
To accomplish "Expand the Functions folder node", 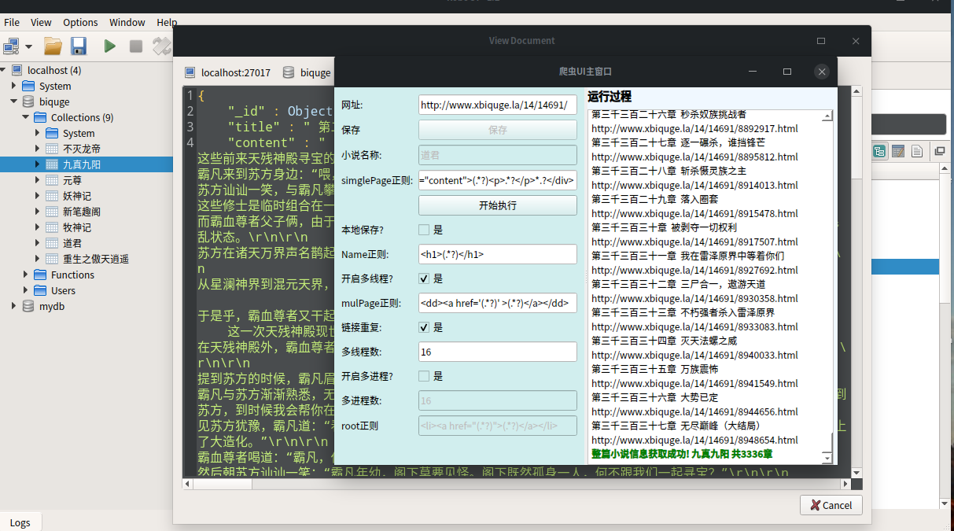I will [26, 275].
